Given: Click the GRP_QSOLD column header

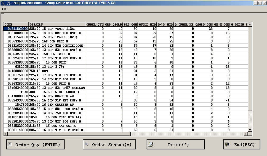Looking at the screenshot, I should click(113, 25).
